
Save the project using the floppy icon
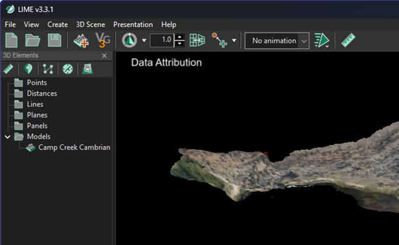tap(54, 40)
